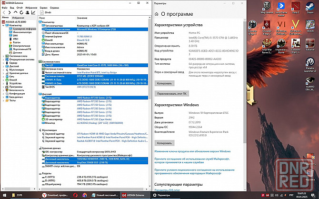The height and width of the screenshot is (199, 319).
Task: Open the Отчёт menu in the menu bar
Action: point(20,8)
